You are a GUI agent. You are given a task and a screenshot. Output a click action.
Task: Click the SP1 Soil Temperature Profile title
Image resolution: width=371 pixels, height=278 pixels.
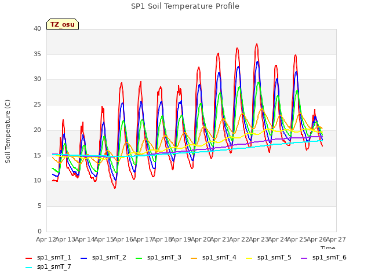(x=185, y=6)
